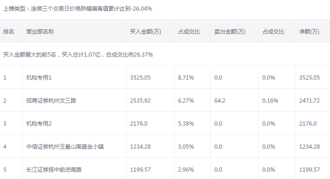
Task: Click rank number 3
Action: (x=5, y=123)
